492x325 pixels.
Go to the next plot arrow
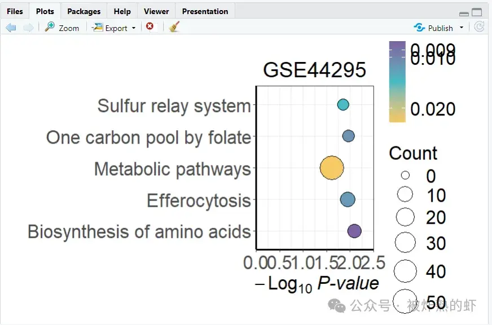tap(28, 28)
